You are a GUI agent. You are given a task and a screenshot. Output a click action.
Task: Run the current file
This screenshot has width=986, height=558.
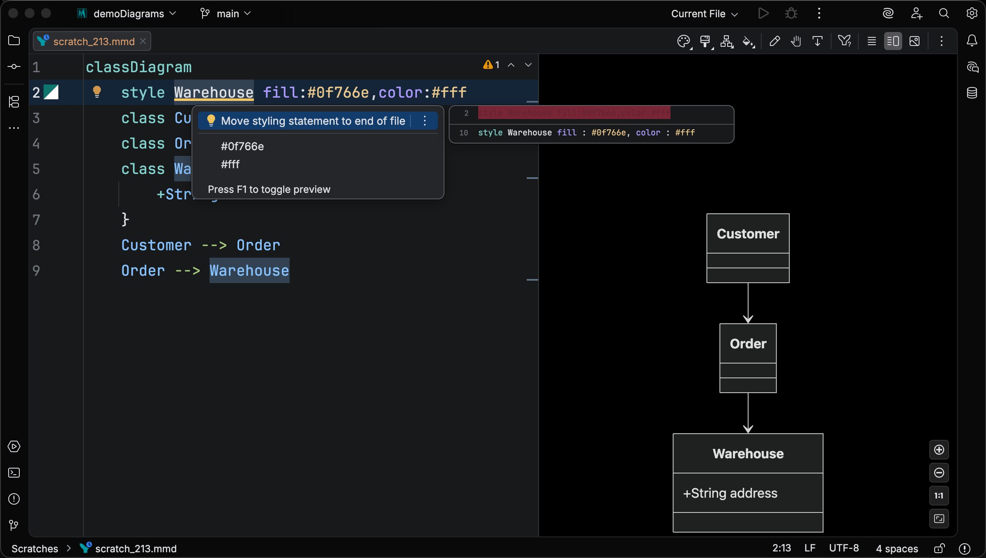tap(763, 14)
